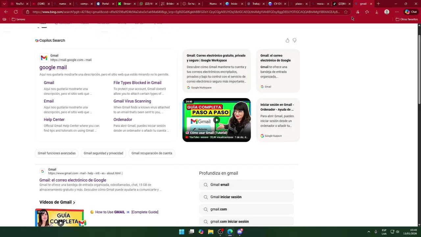421x237 pixels.
Task: Close the current gmail tab
Action: [371, 4]
